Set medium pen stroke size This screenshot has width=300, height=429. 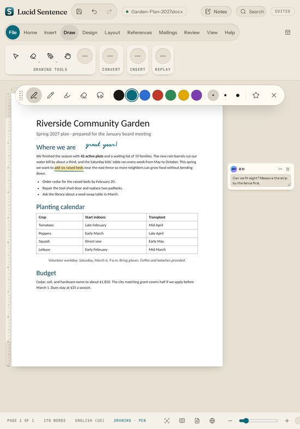[x=225, y=95]
